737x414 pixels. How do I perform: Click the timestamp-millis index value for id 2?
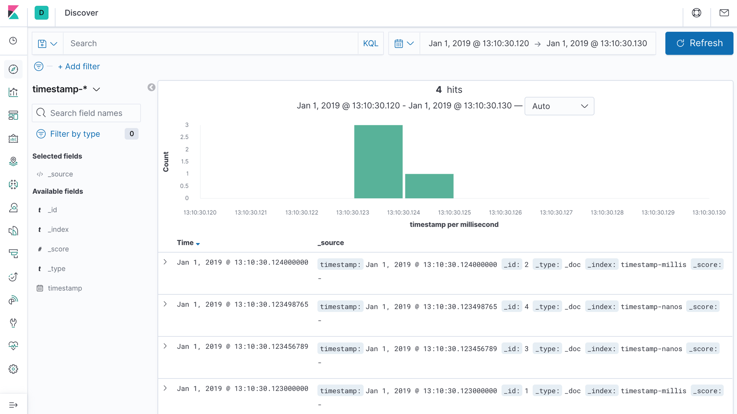pos(653,264)
